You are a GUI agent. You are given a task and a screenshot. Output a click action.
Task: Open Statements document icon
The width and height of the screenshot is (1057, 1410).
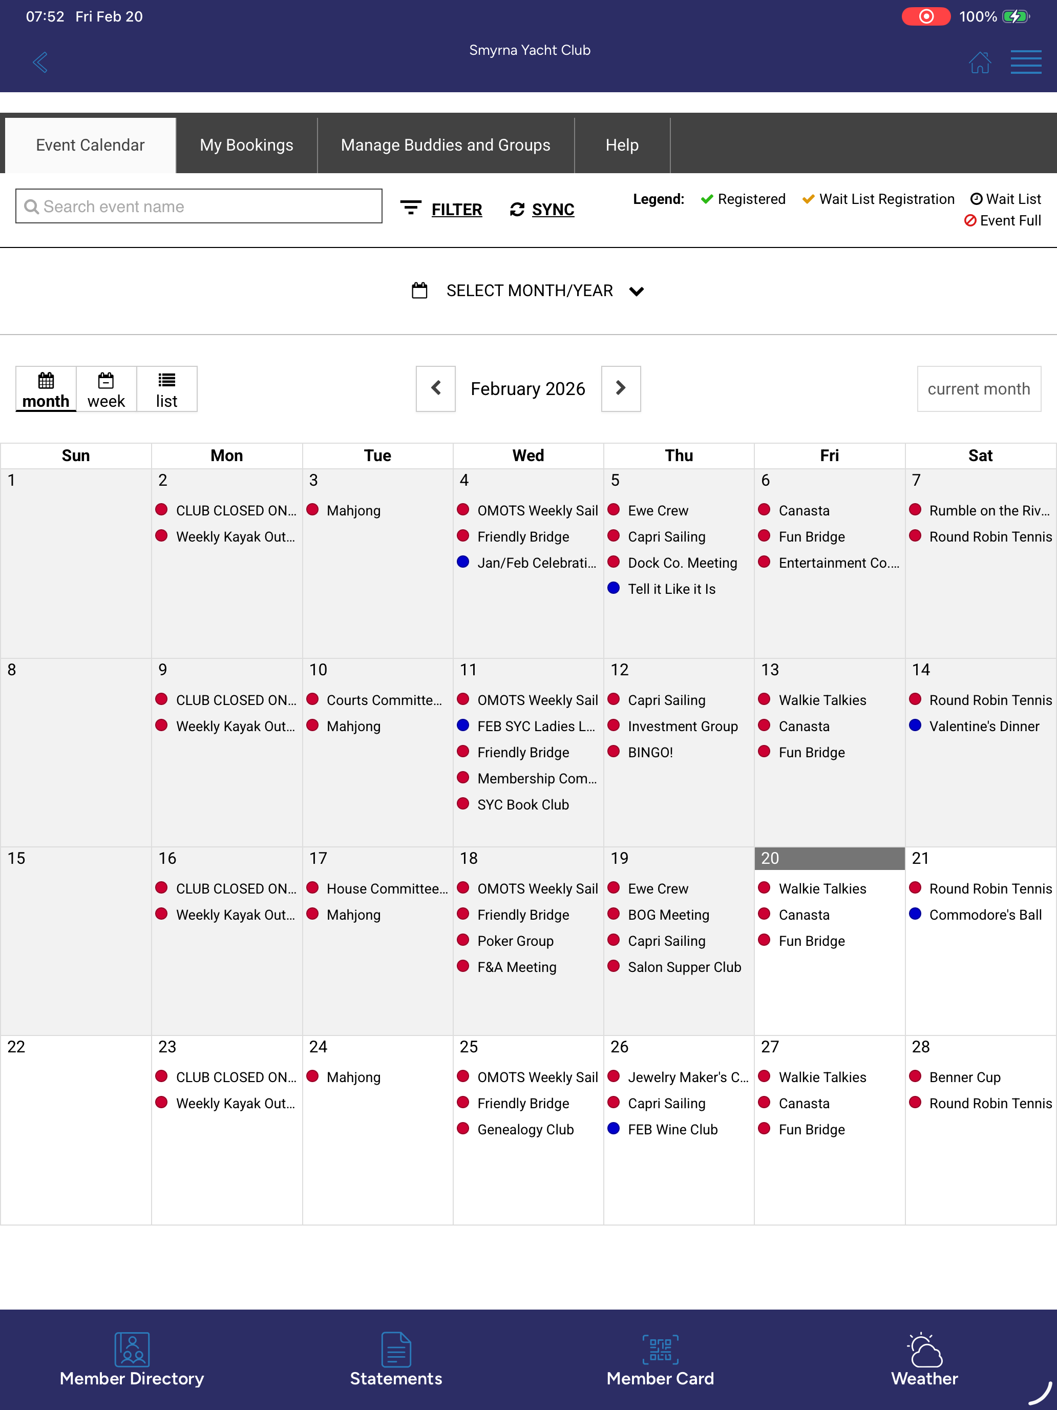coord(396,1349)
